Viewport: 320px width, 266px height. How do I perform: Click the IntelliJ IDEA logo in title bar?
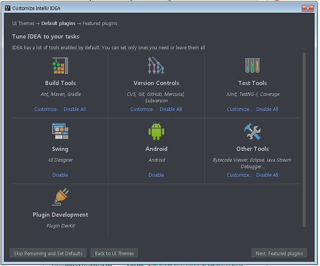8,8
